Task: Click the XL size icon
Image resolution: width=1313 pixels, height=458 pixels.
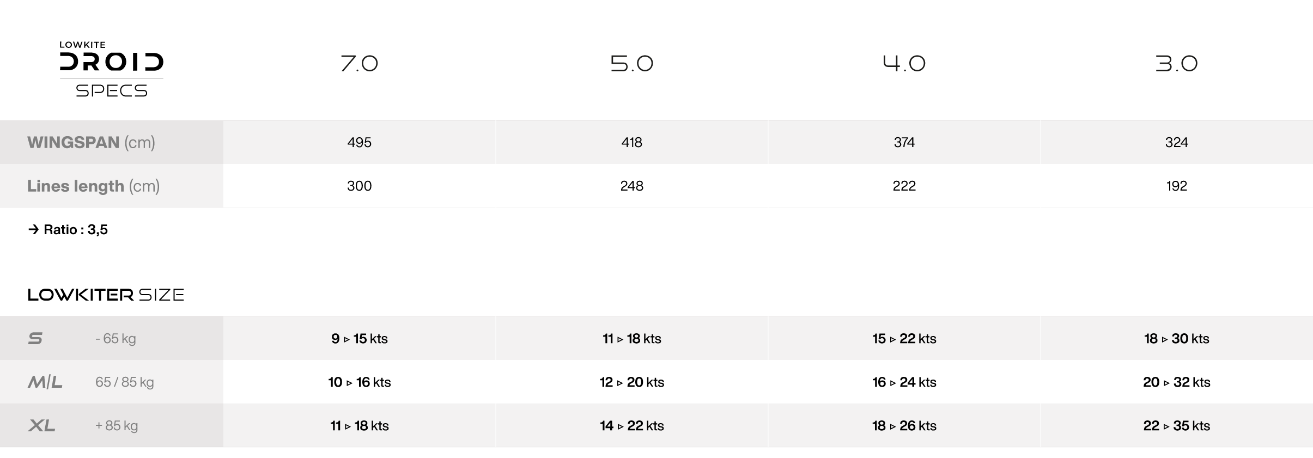Action: coord(41,426)
